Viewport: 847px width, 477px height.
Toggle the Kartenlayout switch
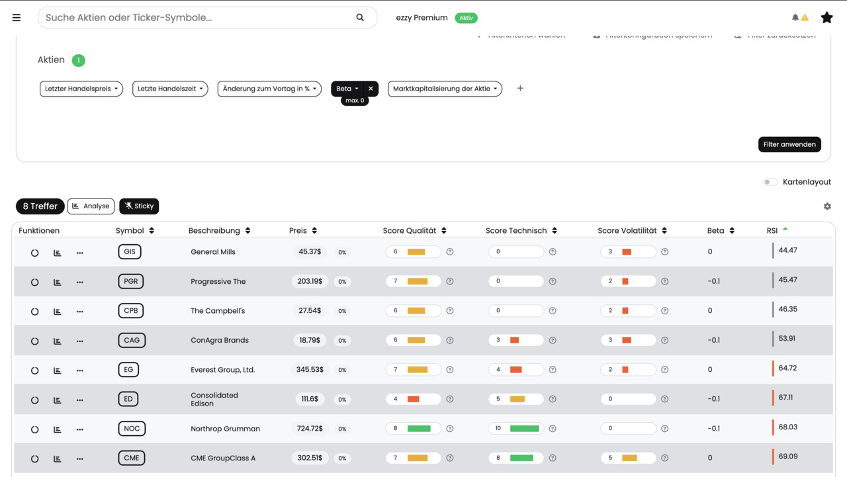770,182
